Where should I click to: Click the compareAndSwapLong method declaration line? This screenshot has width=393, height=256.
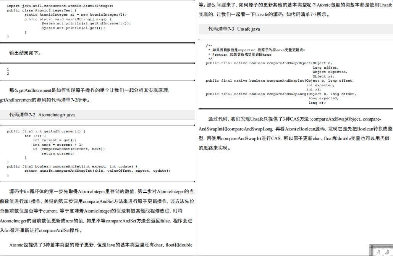[x=281, y=94]
